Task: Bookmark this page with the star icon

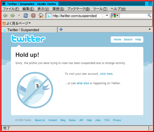Action: pos(103,15)
